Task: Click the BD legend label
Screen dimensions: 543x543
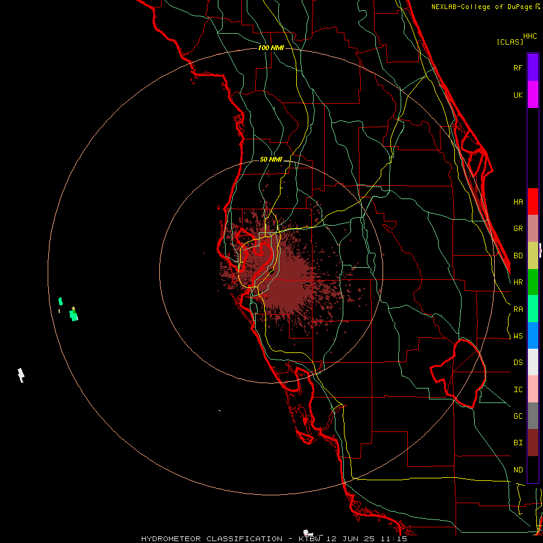Action: coord(518,256)
